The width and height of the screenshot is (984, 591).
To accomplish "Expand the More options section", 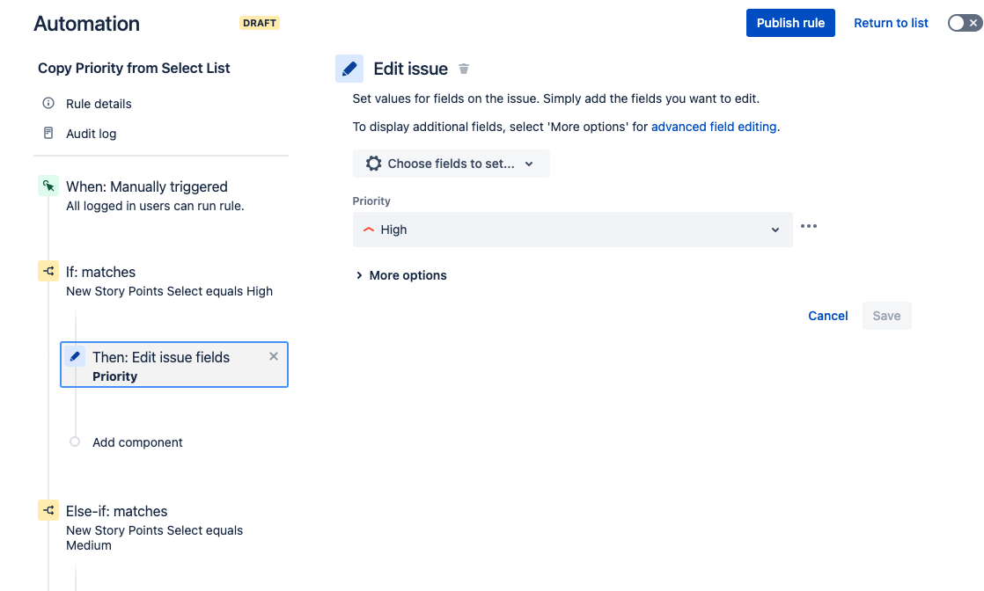I will pos(401,274).
